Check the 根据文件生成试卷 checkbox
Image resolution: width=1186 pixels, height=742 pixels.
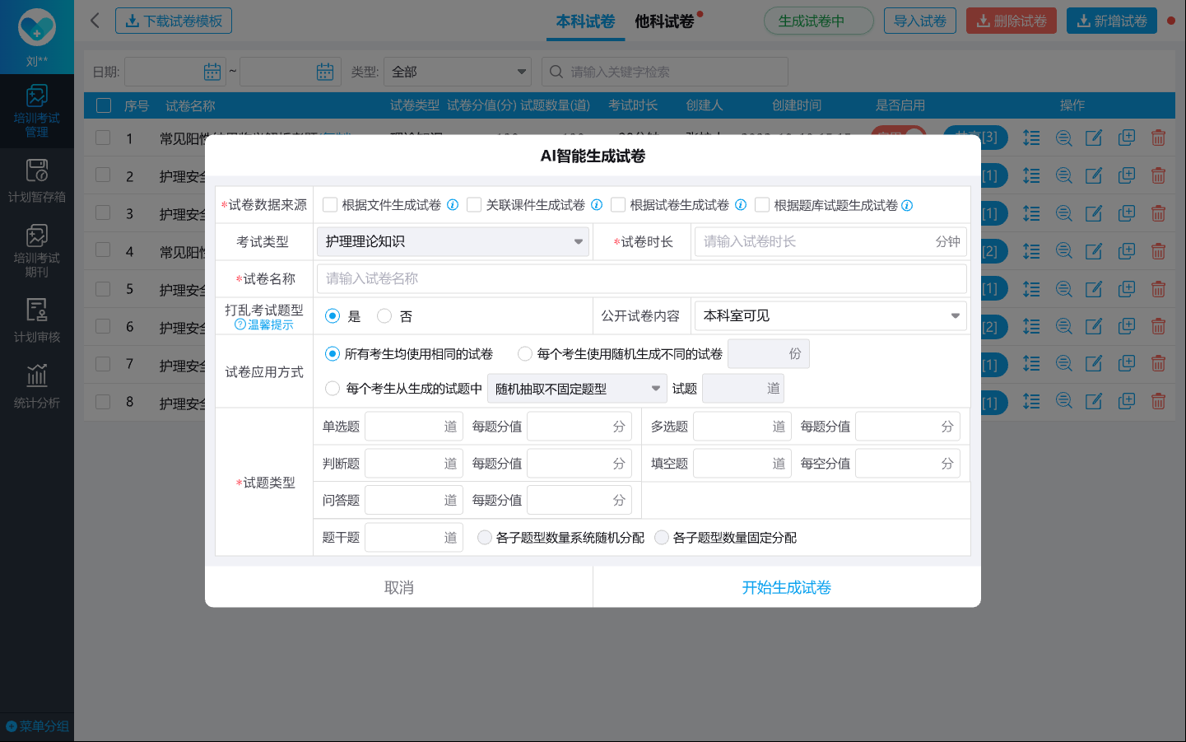(x=330, y=205)
